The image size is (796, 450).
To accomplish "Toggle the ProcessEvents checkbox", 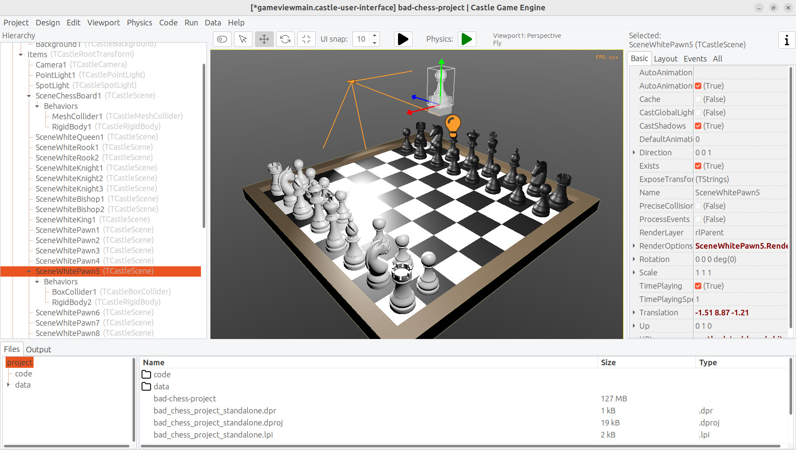I will click(698, 219).
